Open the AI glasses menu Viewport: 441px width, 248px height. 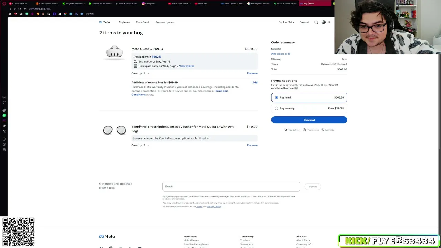tap(124, 22)
